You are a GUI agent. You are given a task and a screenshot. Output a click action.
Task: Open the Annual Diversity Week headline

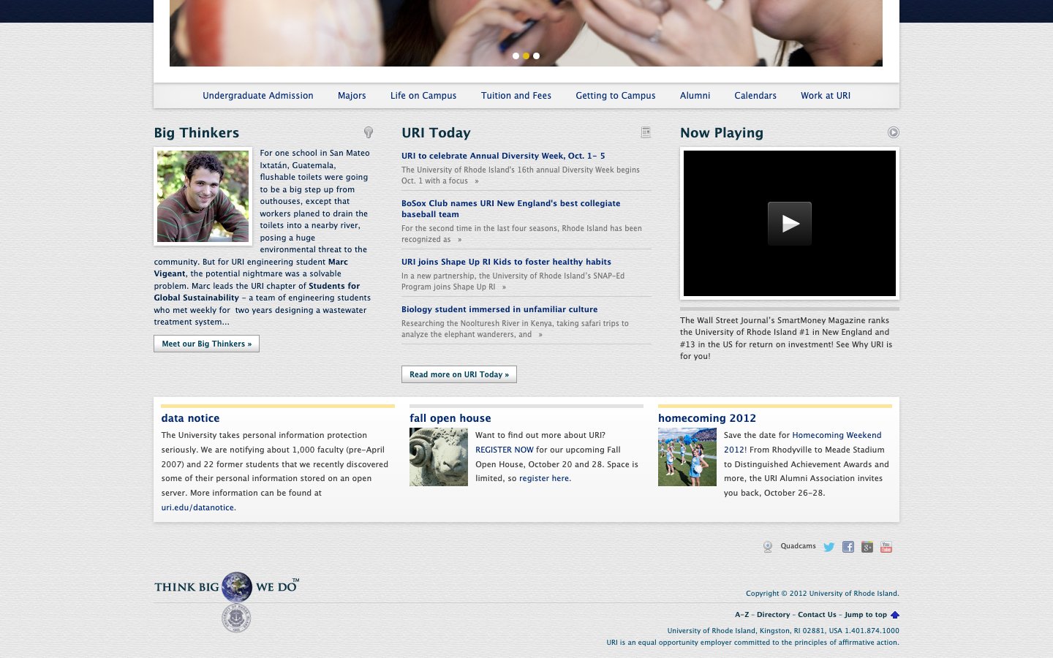(503, 156)
